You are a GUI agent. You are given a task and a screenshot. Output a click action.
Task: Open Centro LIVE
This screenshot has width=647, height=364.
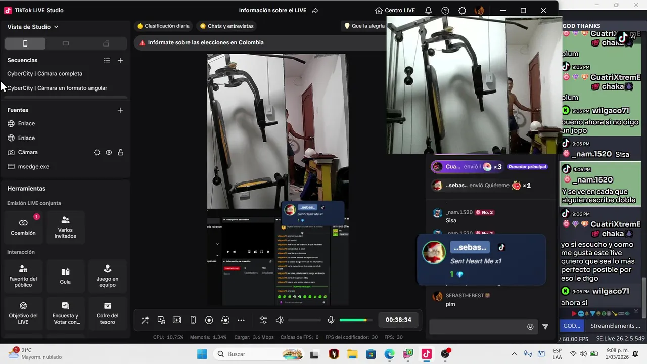point(395,10)
